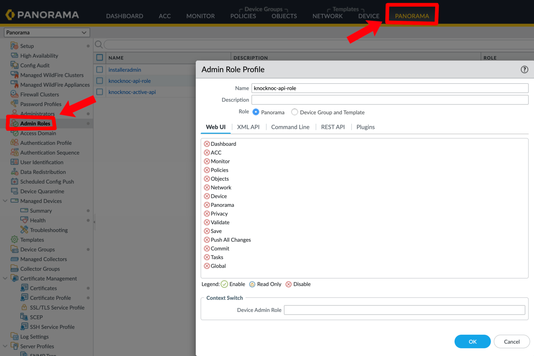This screenshot has width=534, height=356.
Task: Click the Troubleshooting tools icon in sidebar
Action: (24, 230)
